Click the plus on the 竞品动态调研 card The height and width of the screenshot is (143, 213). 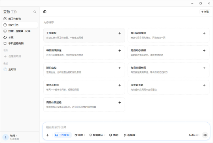pyautogui.click(x=204, y=51)
